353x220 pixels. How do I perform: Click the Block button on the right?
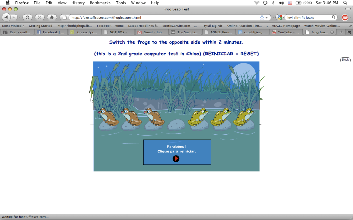(345, 59)
